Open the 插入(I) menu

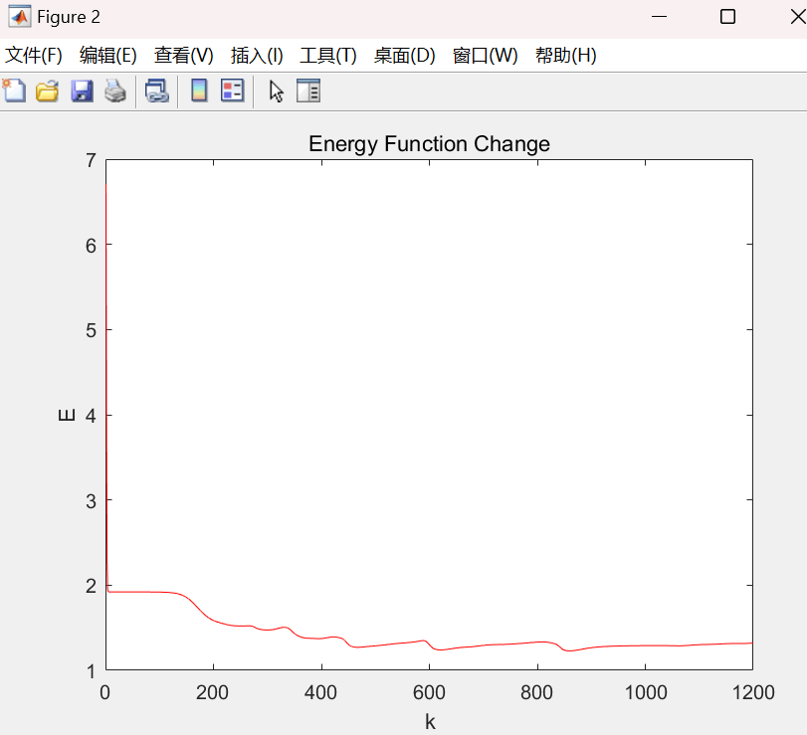[257, 56]
